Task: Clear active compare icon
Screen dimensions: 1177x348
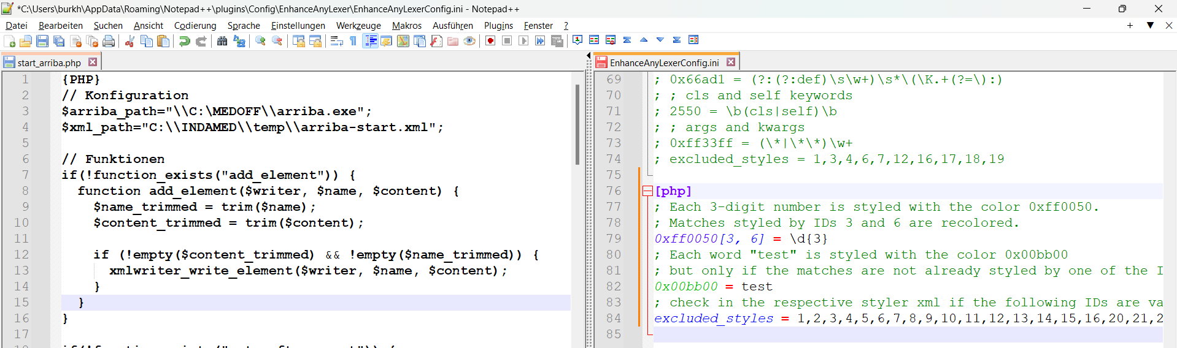Action: point(611,40)
